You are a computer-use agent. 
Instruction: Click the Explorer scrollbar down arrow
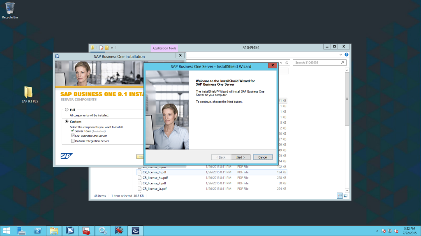click(x=347, y=191)
